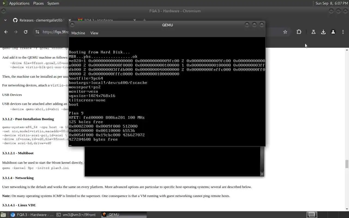Image resolution: width=349 pixels, height=218 pixels.
Task: Close the QEMU window
Action: click(262, 25)
